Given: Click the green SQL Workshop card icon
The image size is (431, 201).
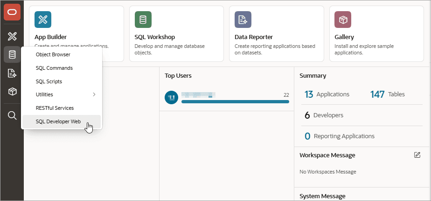Looking at the screenshot, I should [x=143, y=20].
